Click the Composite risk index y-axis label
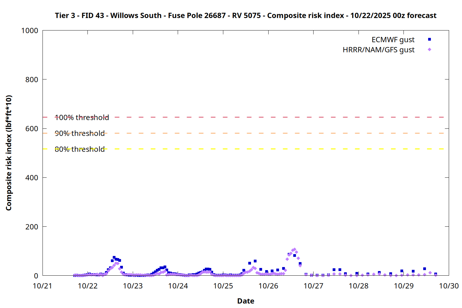The image size is (462, 308). (9, 153)
